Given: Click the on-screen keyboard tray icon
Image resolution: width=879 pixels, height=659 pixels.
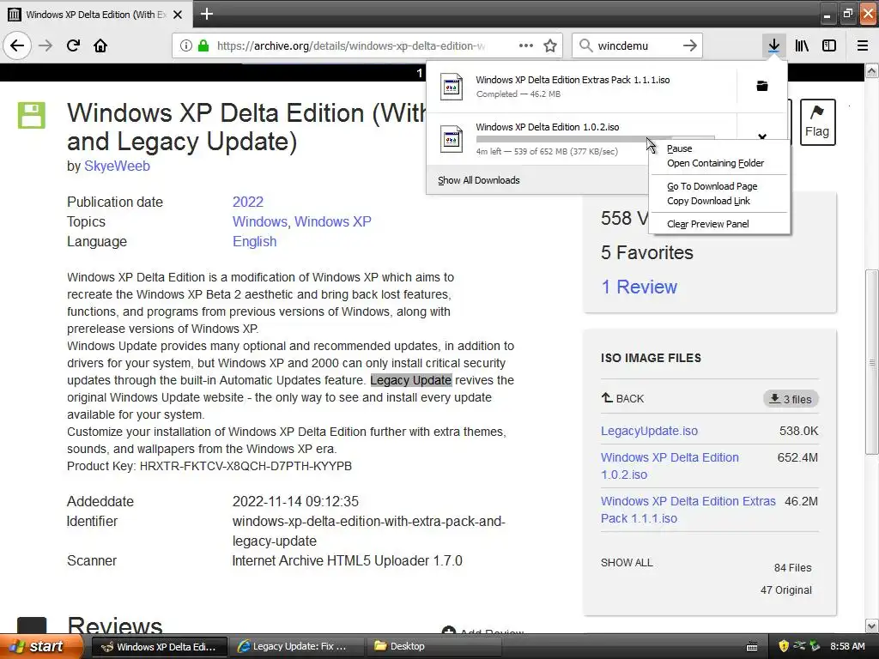Looking at the screenshot, I should coord(752,647).
